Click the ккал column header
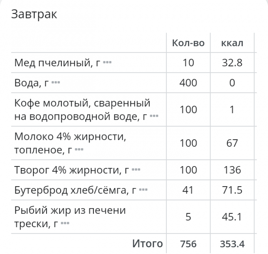 pyautogui.click(x=232, y=43)
